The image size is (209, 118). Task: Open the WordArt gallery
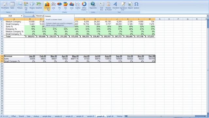click(x=116, y=6)
